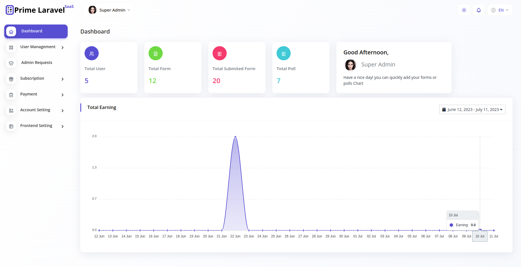
Task: Click the pink Total Submited Form icon
Action: click(x=219, y=53)
